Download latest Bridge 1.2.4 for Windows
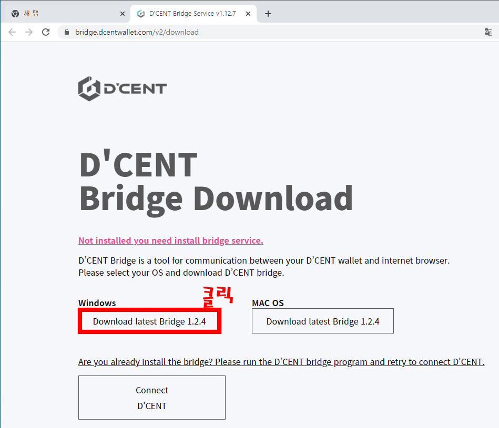 149,321
